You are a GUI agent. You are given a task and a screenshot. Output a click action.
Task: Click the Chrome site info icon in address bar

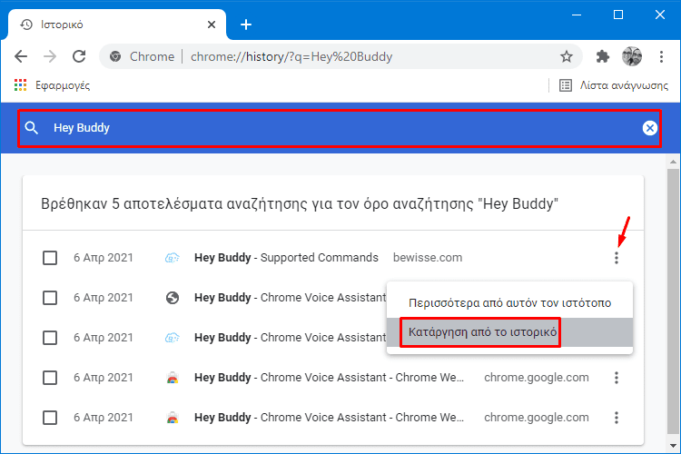(x=115, y=56)
